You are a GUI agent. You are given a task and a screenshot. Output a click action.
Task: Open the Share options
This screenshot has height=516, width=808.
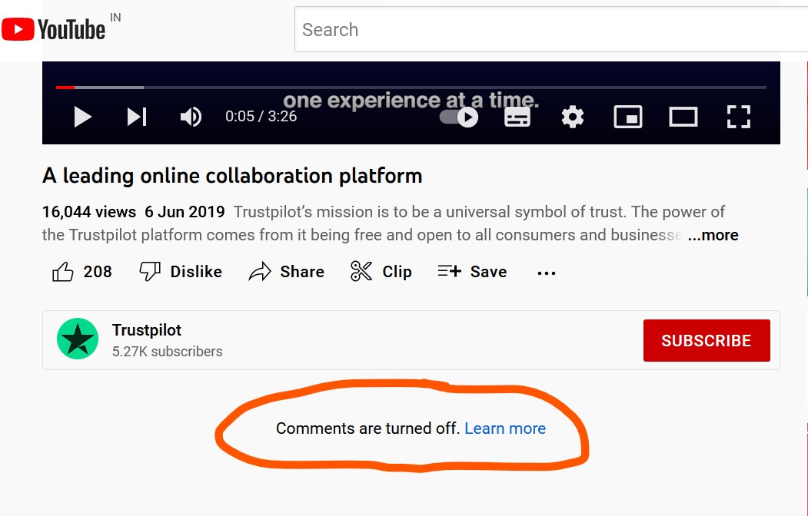(x=287, y=272)
